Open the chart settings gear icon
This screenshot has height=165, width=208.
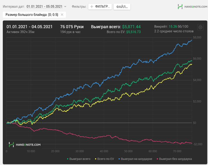click(x=200, y=27)
